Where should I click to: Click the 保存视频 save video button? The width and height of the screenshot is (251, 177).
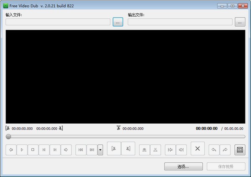pyautogui.click(x=226, y=167)
